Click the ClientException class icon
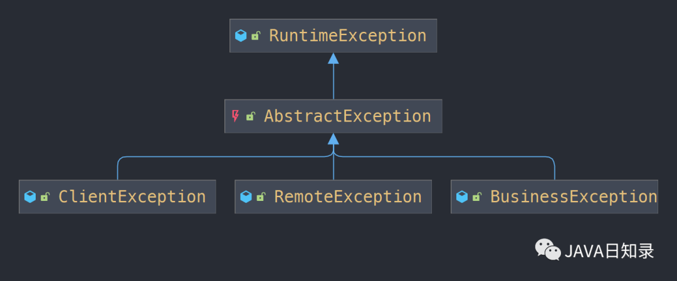Screen dimensions: 677x281 point(30,197)
